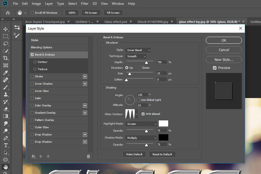Click the move effect down arrow

(x=48, y=156)
